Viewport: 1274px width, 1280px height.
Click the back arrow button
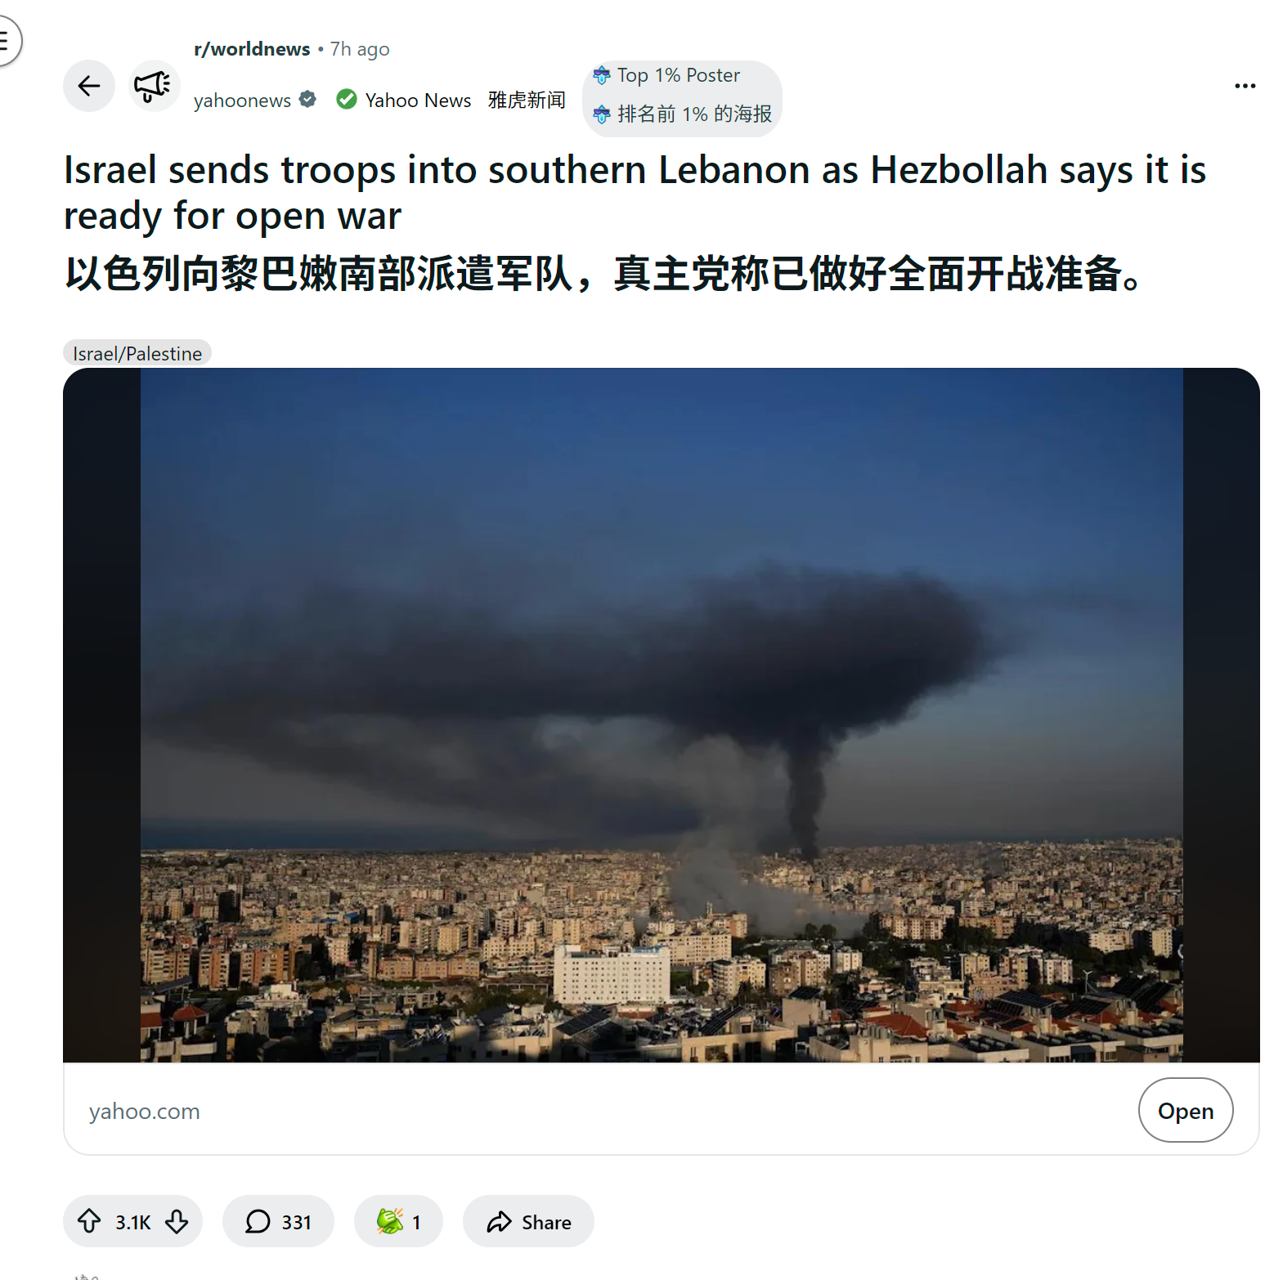tap(89, 86)
